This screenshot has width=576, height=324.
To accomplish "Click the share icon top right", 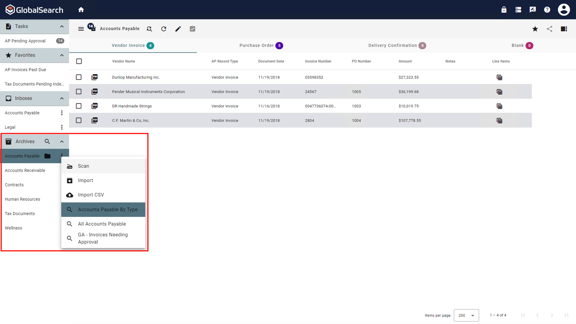I will click(549, 29).
